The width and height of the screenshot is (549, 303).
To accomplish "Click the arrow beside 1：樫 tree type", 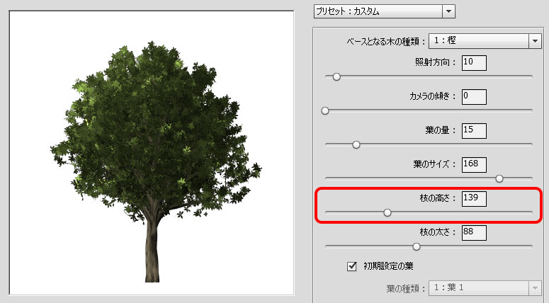I will [x=535, y=41].
